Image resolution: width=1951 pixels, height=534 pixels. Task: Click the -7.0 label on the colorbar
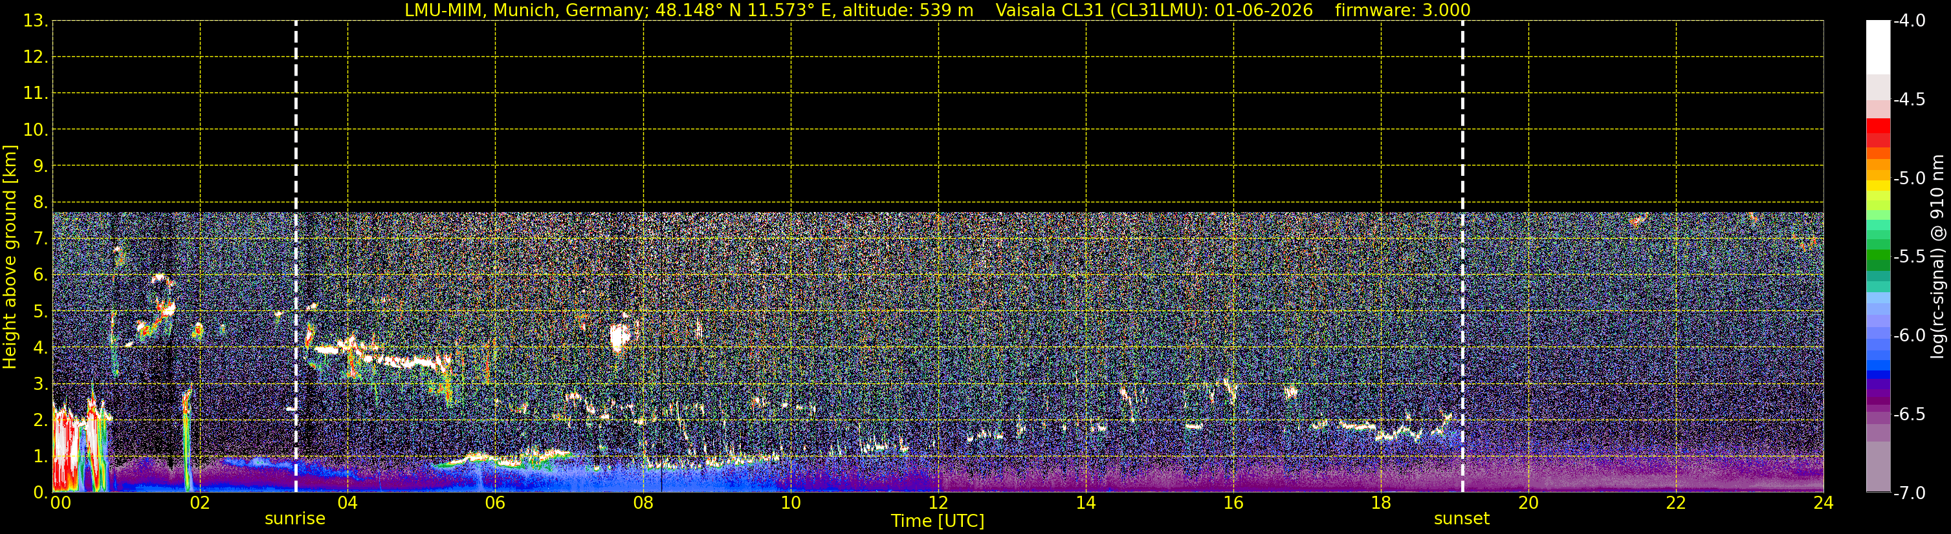1910,493
